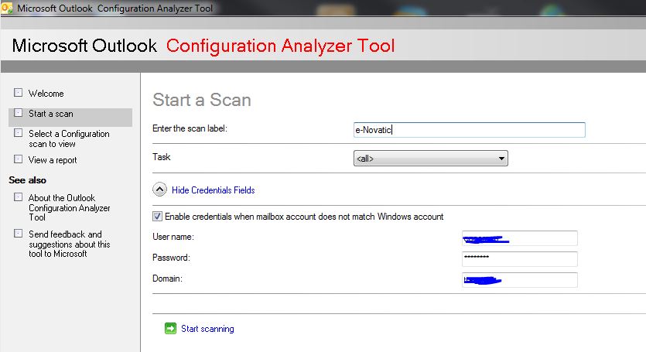Click the Domain label
The image size is (646, 352).
pyautogui.click(x=167, y=279)
